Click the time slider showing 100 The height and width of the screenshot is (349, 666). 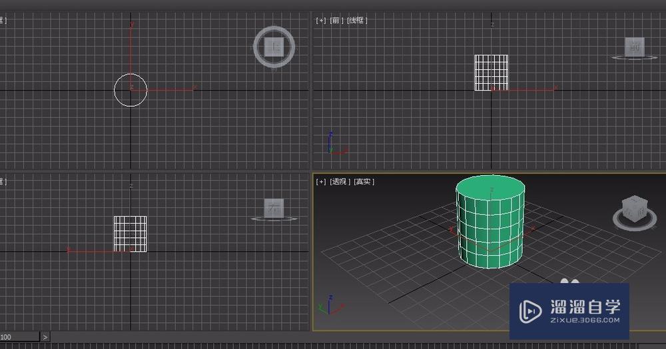pos(19,337)
